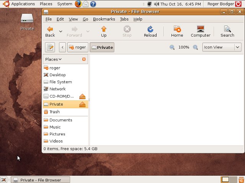Open the Icon View dropdown
Image resolution: width=245 pixels, height=183 pixels.
pos(222,47)
